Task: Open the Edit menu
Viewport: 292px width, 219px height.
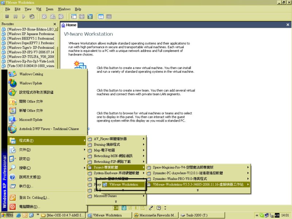Action: (18, 9)
